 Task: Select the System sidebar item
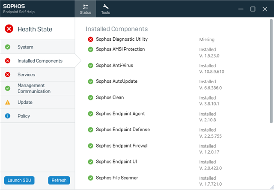click(37, 47)
